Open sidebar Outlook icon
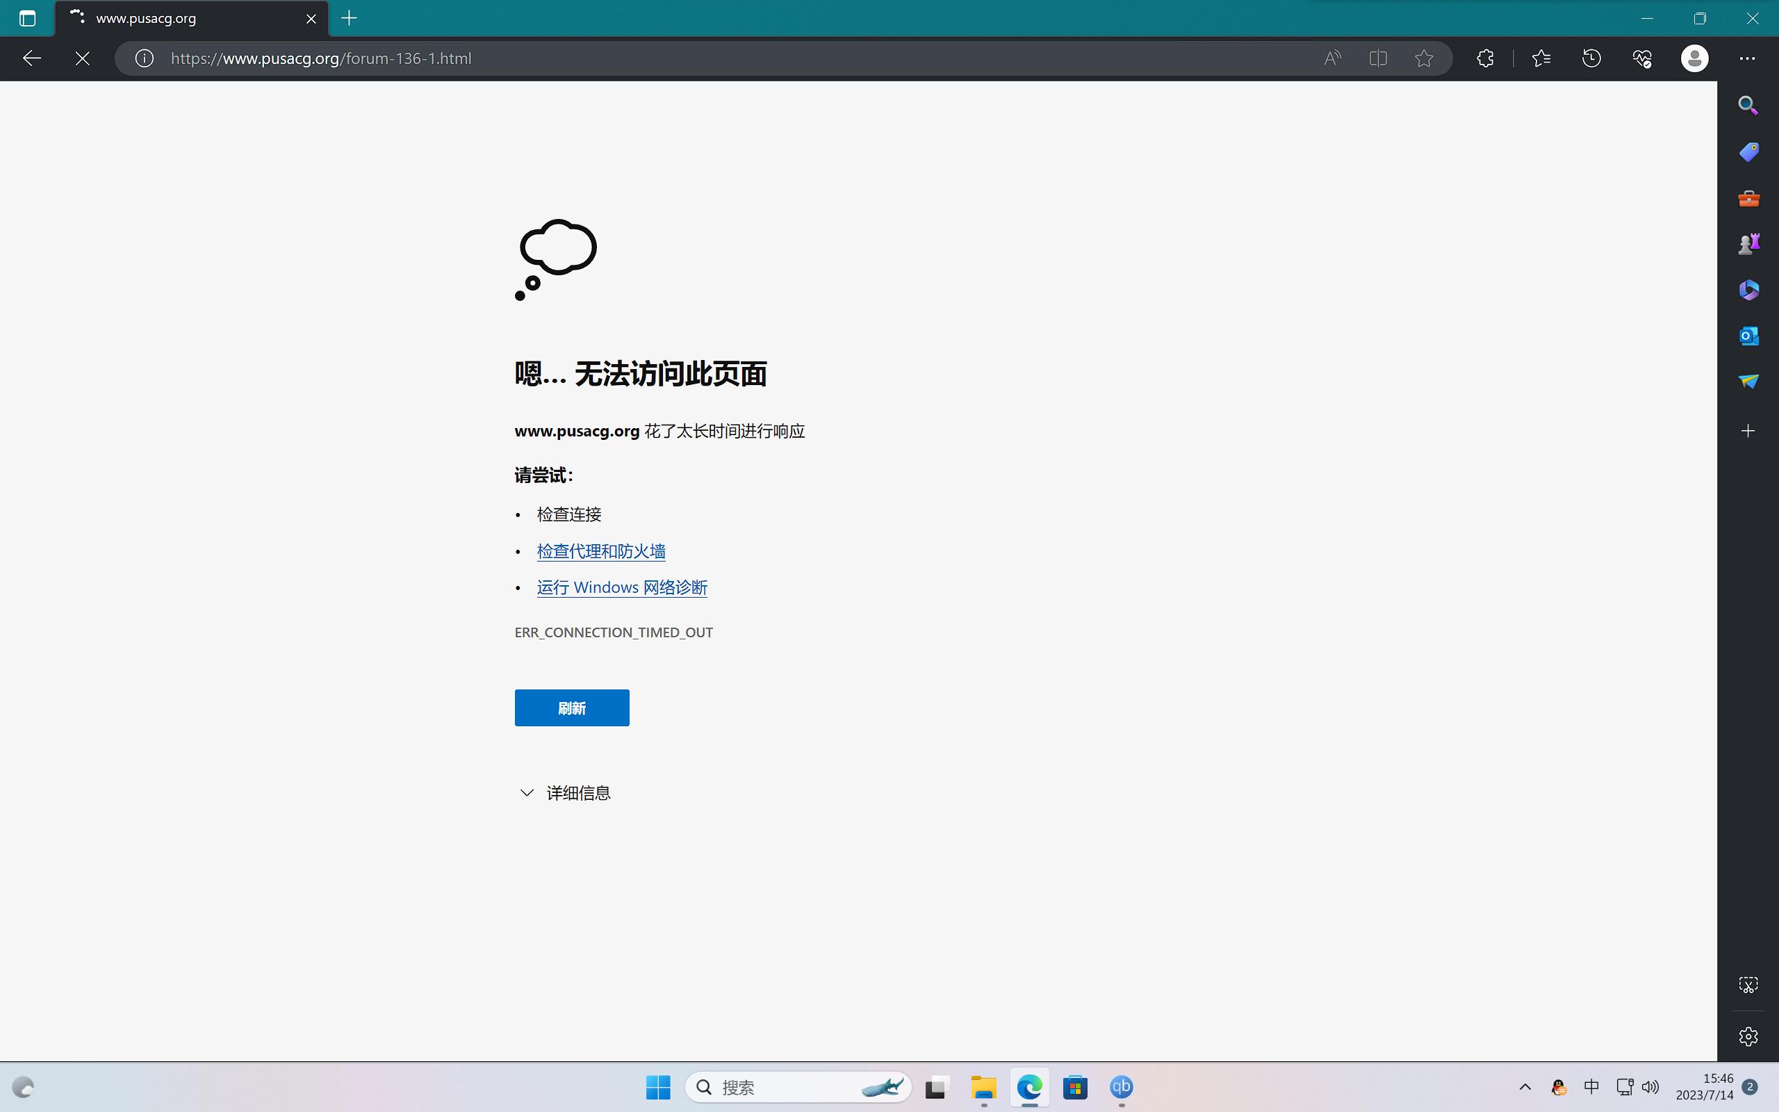The image size is (1779, 1112). (x=1748, y=336)
